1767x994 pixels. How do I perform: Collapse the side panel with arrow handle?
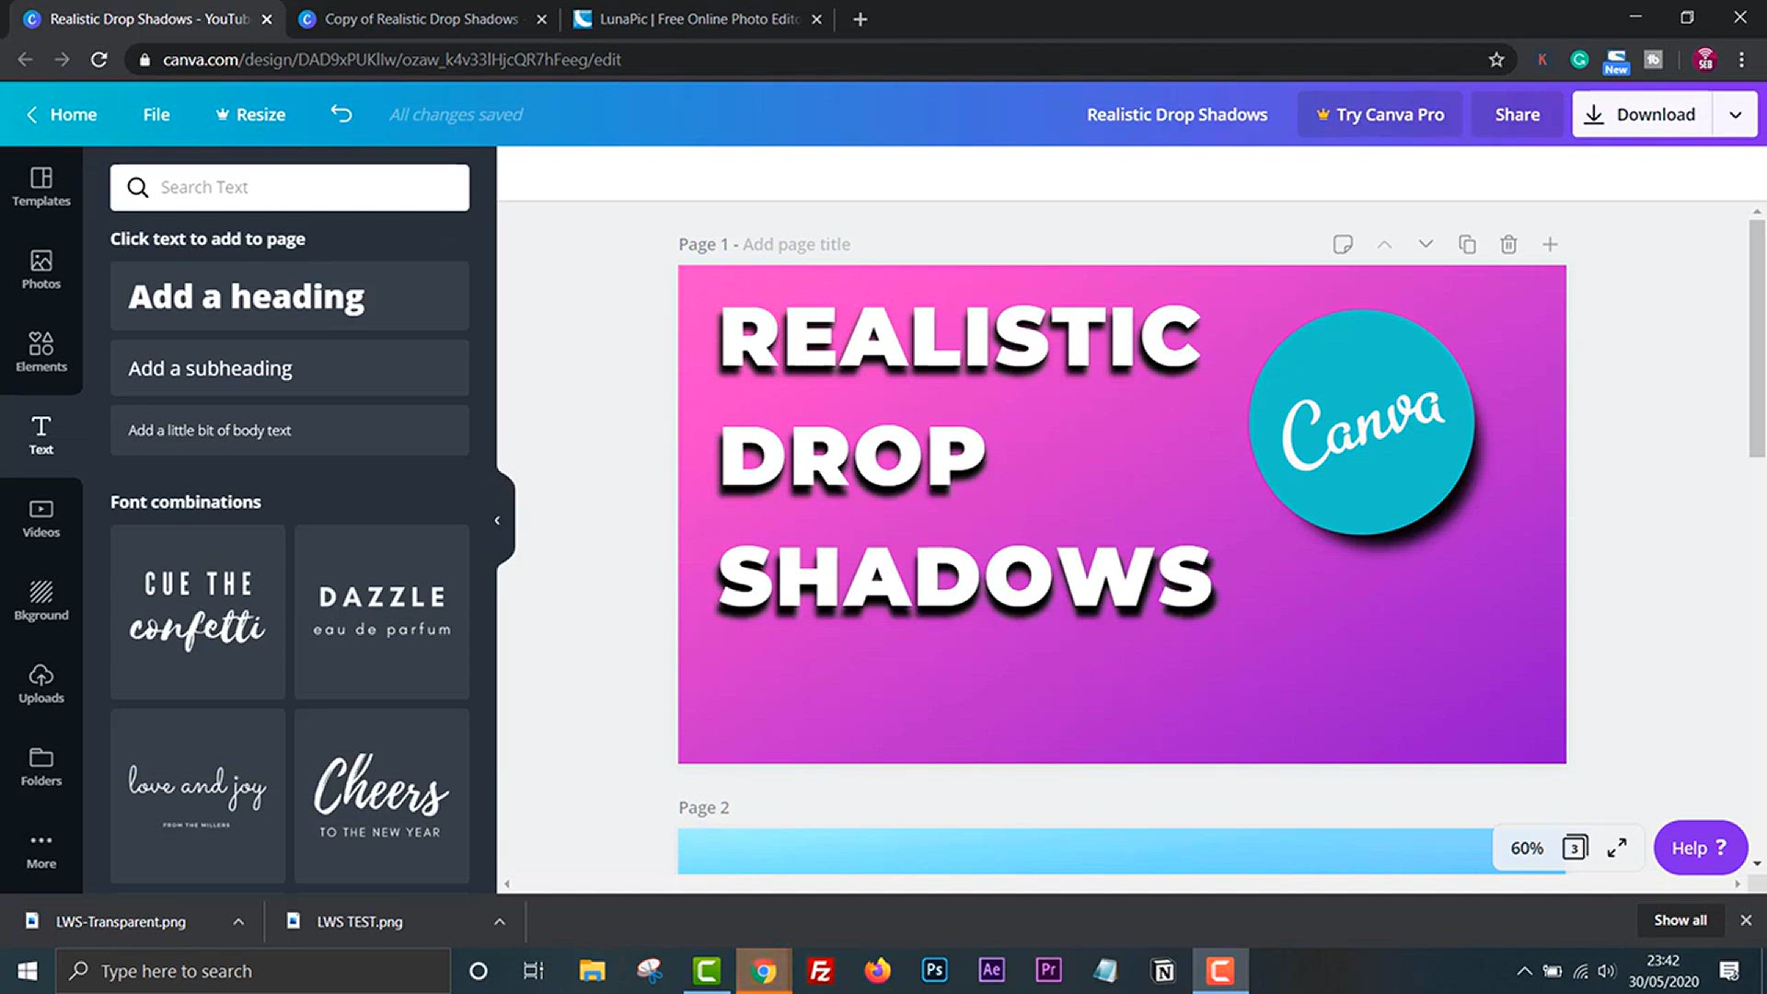click(x=498, y=520)
